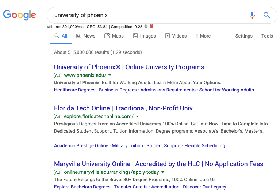Open the Academic Prestige Online sitelink
Screen dimensions: 280x195
(x=81, y=146)
